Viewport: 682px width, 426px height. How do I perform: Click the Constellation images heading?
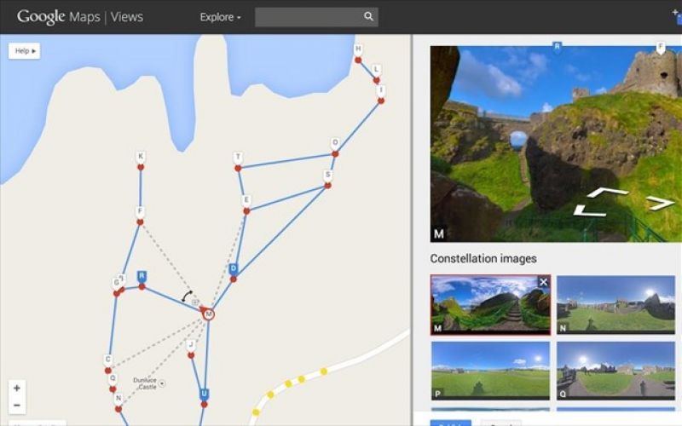(483, 259)
